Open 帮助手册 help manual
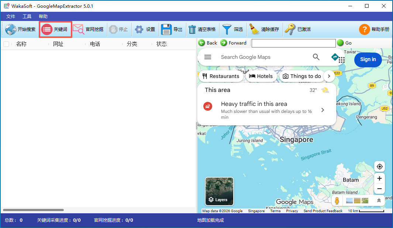 point(375,29)
